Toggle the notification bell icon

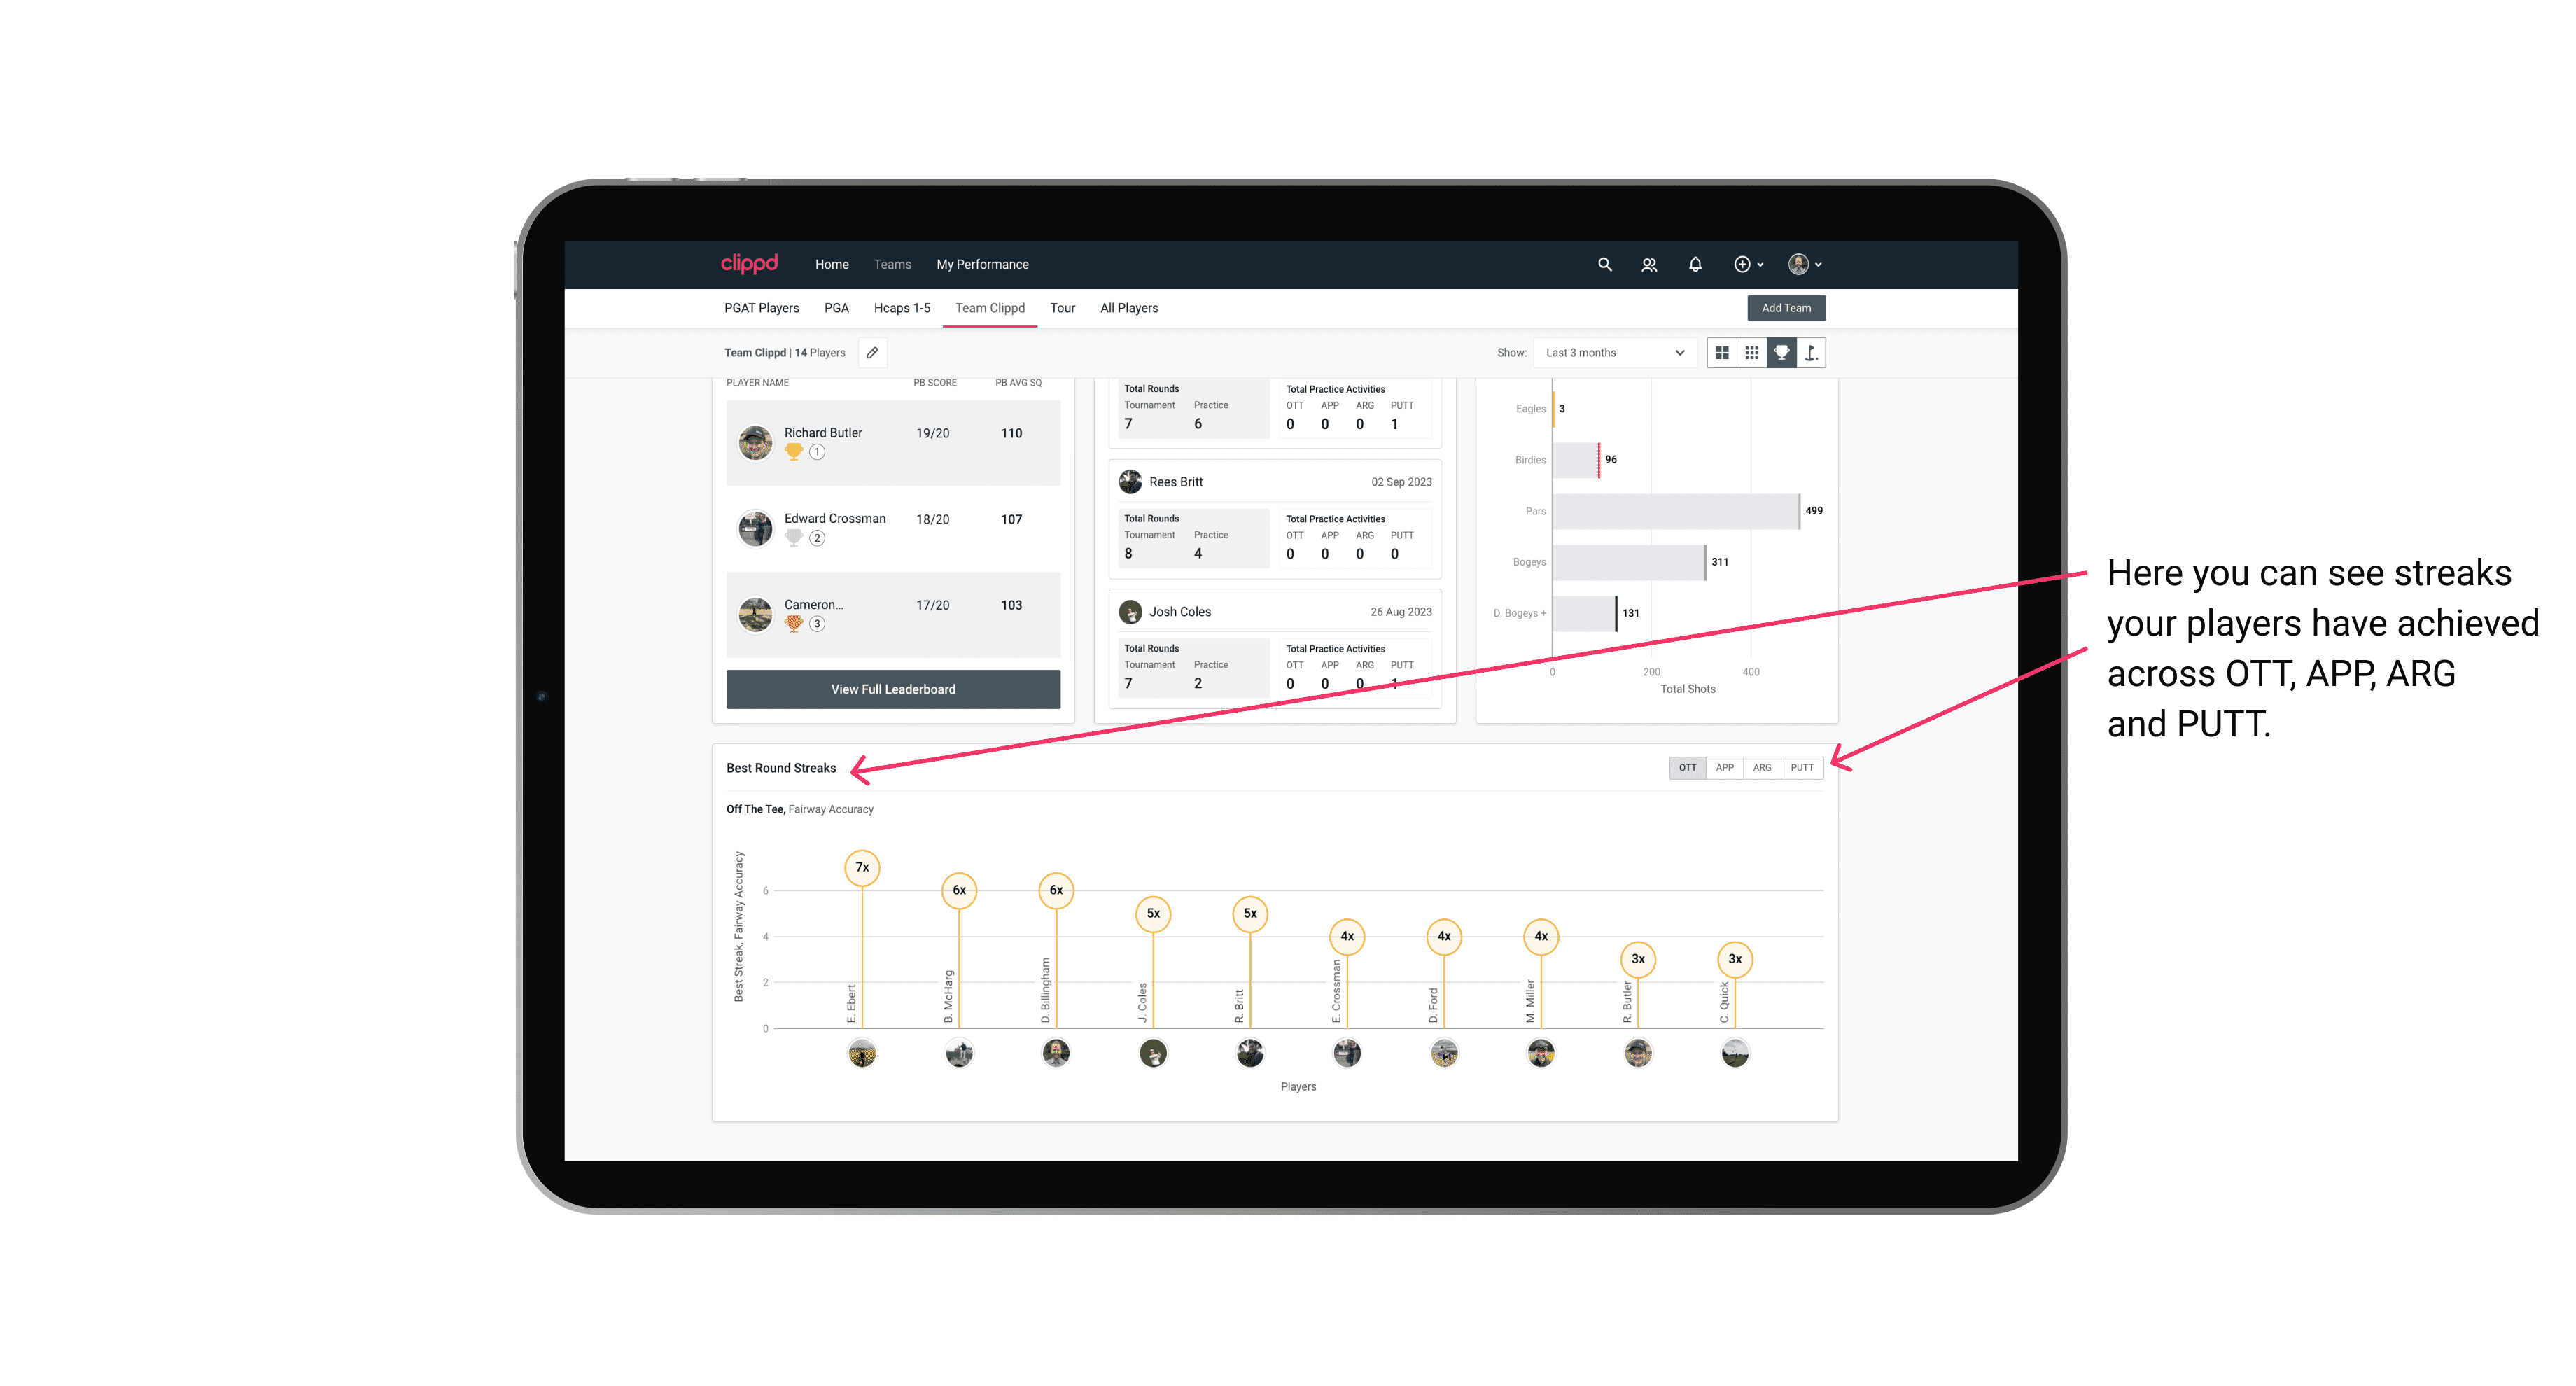[x=1694, y=265]
